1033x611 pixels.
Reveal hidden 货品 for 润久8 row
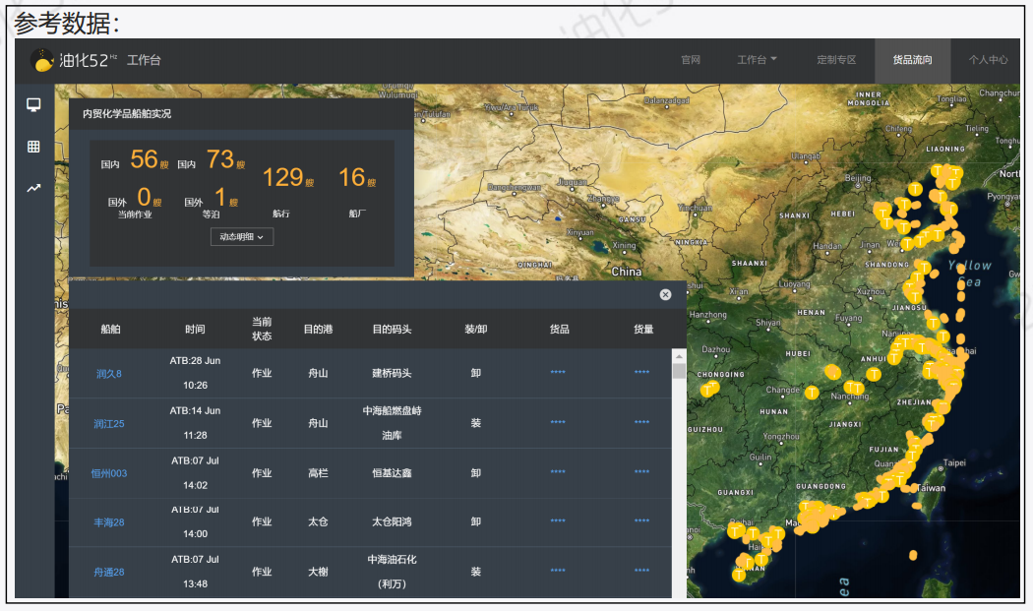click(x=558, y=372)
